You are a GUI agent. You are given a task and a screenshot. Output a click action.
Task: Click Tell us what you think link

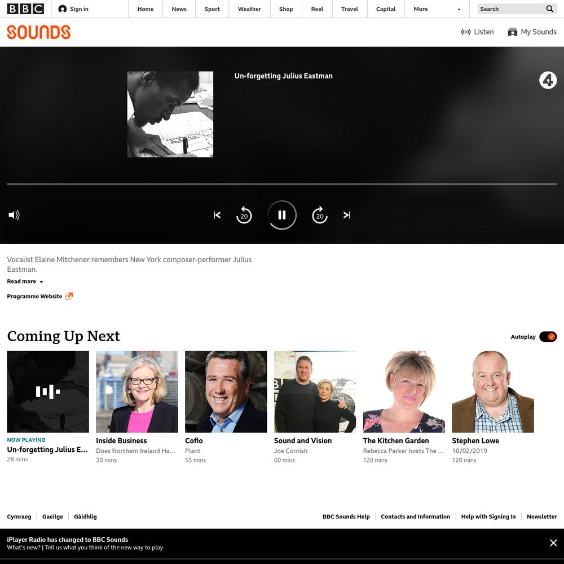coord(104,548)
